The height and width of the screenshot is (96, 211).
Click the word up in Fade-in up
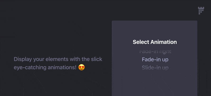pos(165,60)
